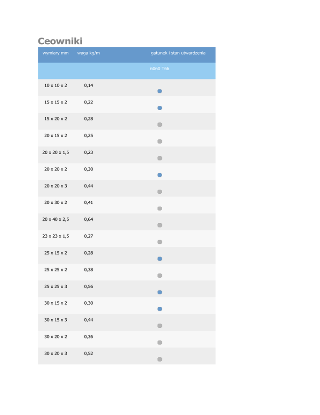The height and width of the screenshot is (415, 320).
Task: Click the "waga kg/m" column header
Action: 89,53
